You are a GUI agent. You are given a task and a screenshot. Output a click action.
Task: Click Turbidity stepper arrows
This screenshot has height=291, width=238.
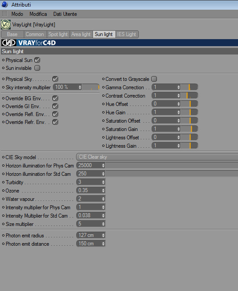[x=103, y=182]
